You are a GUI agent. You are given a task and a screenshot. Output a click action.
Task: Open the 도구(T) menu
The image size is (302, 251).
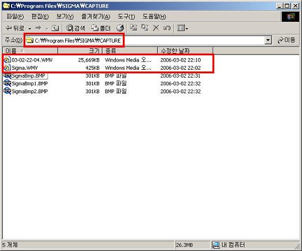(126, 17)
